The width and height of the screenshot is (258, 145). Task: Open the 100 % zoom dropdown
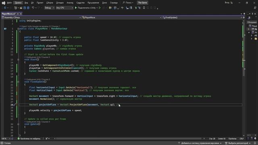(x=6, y=139)
